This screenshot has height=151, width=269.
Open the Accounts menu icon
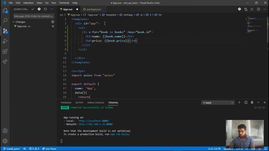(5, 131)
